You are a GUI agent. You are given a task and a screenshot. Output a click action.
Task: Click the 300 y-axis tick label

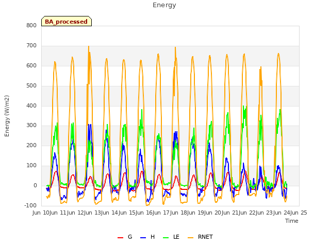tap(31, 126)
